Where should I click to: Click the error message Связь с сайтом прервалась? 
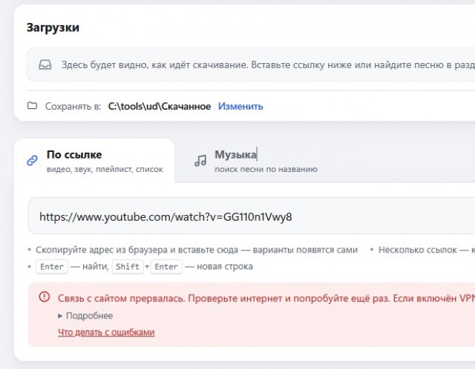coord(266,299)
